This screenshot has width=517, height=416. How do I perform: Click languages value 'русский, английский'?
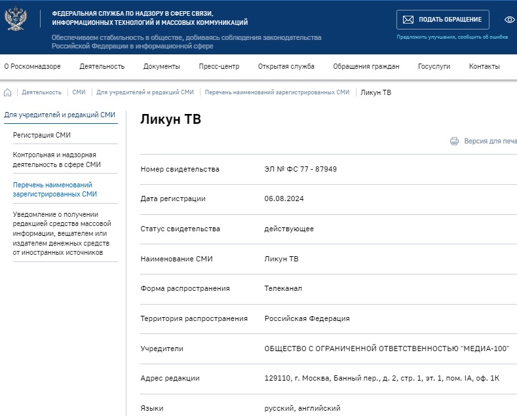[302, 408]
